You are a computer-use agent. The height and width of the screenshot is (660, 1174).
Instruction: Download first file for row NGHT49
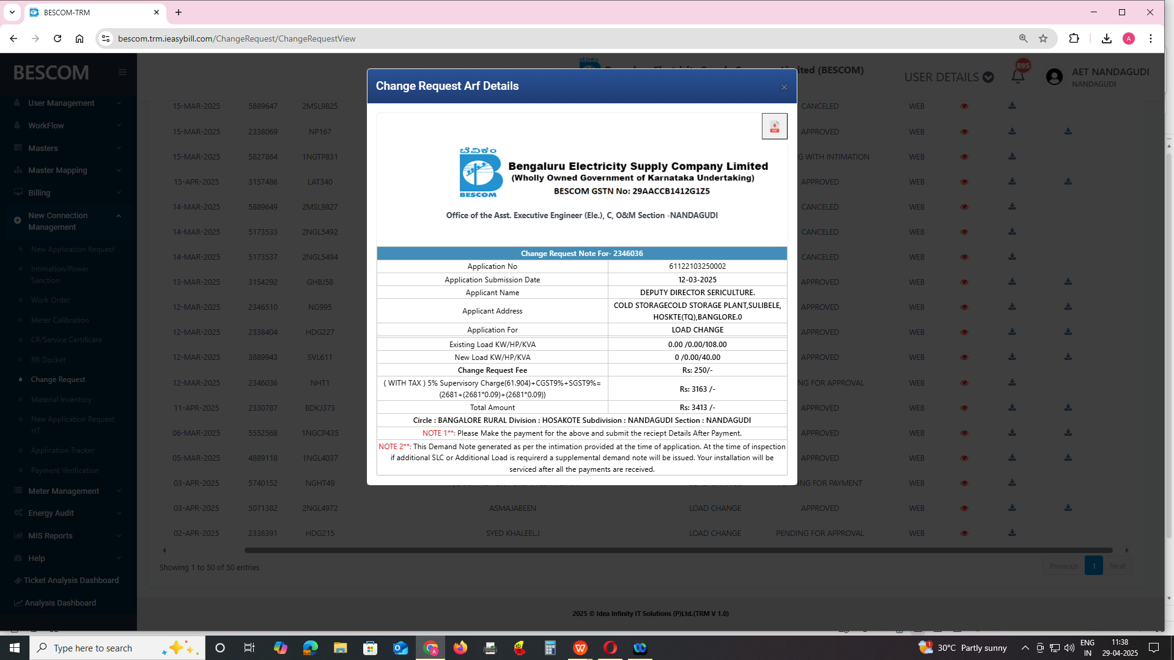1012,483
